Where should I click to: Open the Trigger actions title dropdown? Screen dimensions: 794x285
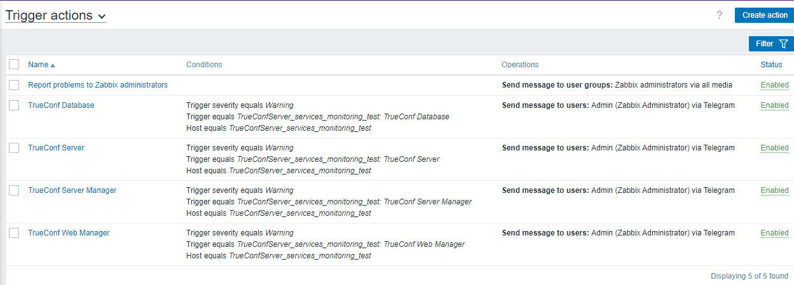click(x=55, y=16)
